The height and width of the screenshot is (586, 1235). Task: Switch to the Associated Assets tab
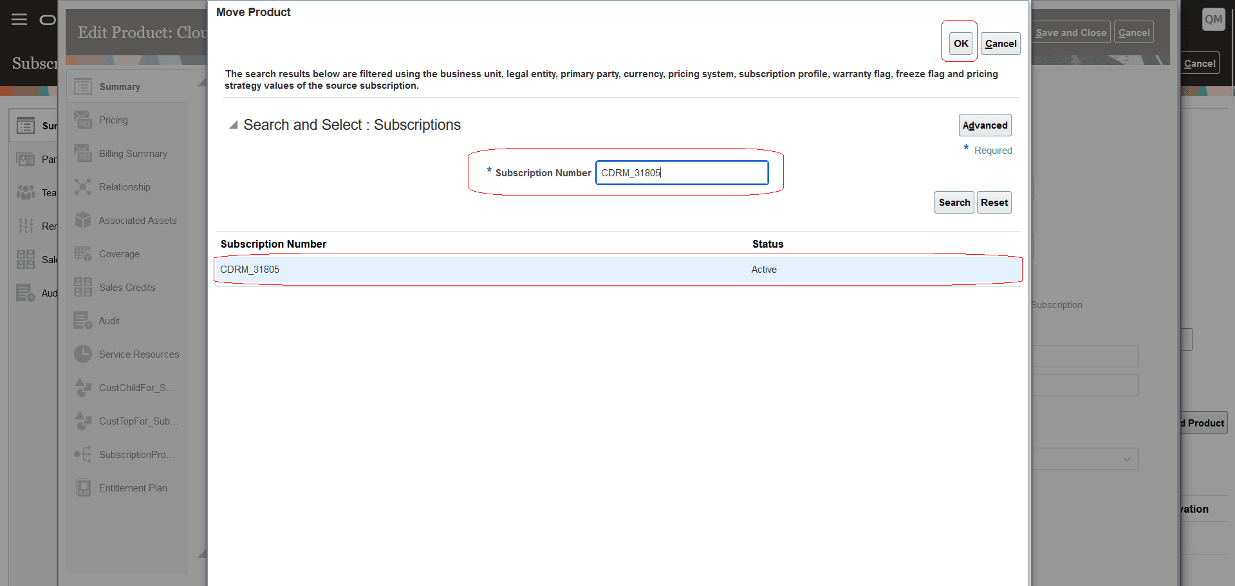point(138,221)
